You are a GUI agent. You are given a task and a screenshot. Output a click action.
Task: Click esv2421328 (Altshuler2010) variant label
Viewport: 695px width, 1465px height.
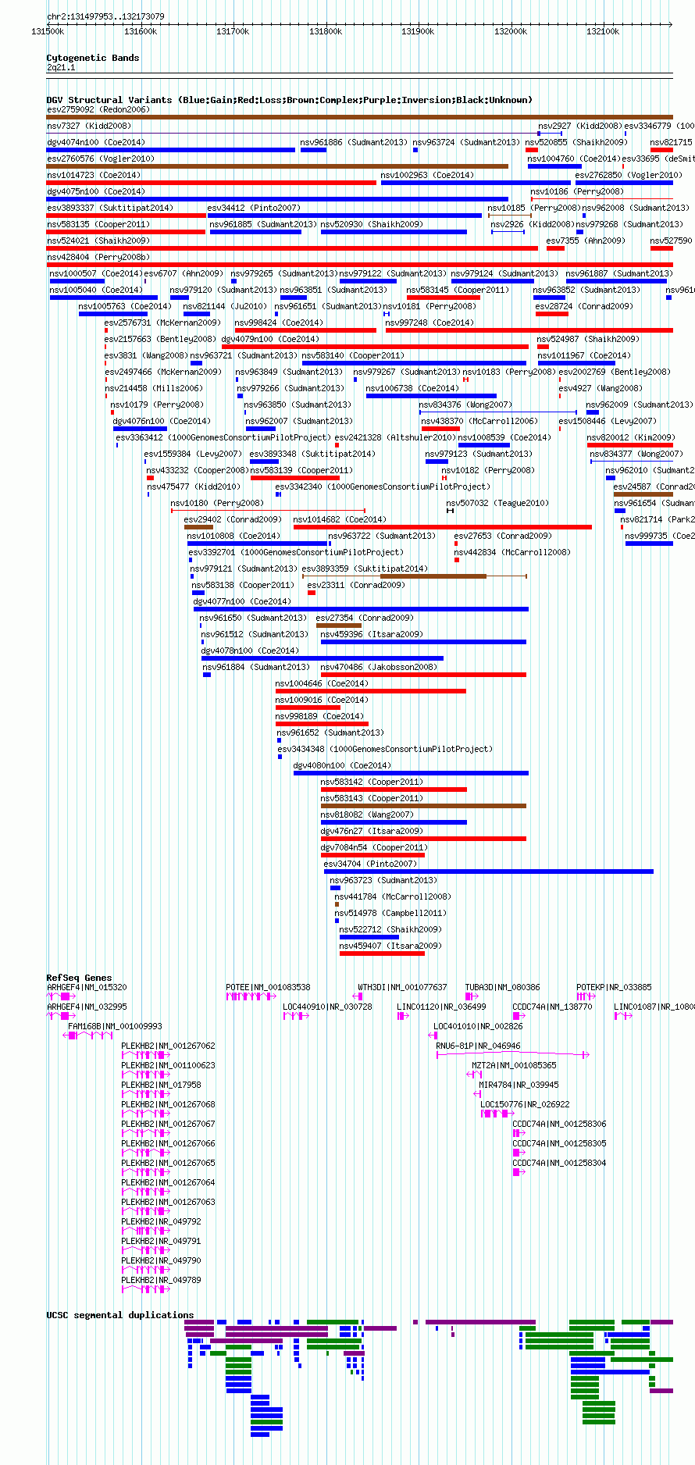point(394,437)
